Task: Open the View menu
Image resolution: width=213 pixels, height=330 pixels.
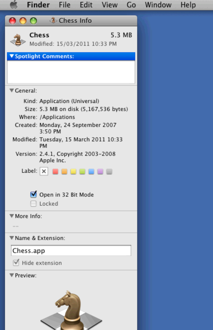Action: pyautogui.click(x=109, y=5)
